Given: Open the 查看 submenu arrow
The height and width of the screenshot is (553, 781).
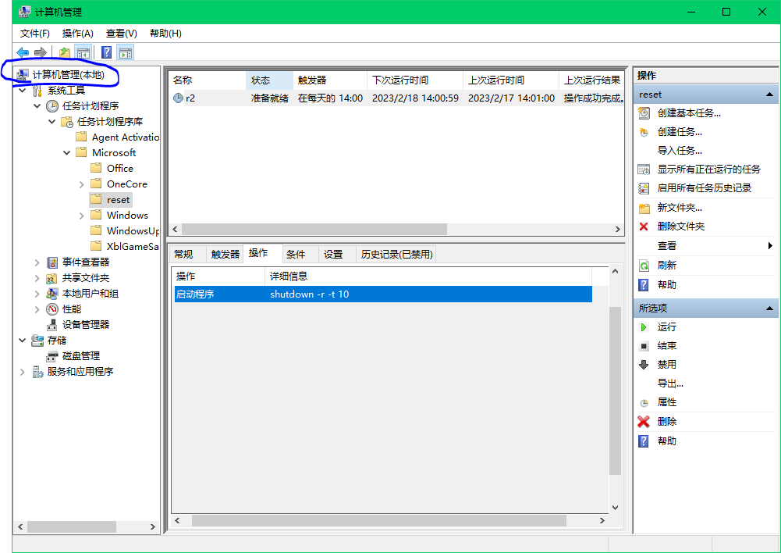Looking at the screenshot, I should click(x=770, y=245).
